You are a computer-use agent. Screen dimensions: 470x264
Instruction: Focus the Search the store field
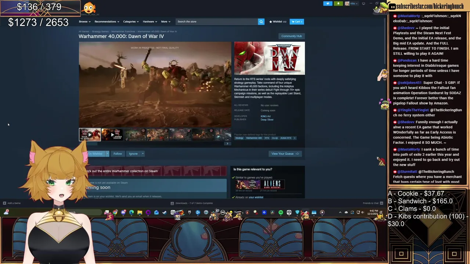click(x=217, y=22)
